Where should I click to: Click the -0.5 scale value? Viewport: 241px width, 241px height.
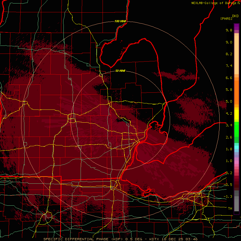pyautogui.click(x=228, y=185)
